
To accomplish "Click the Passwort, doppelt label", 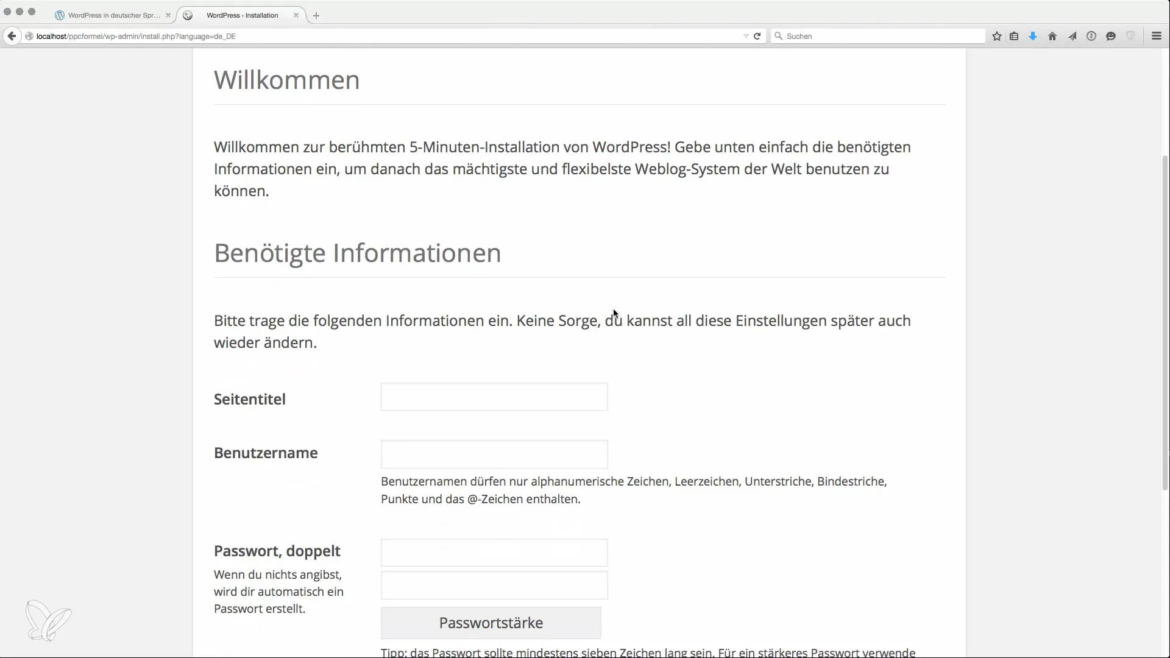I will click(x=277, y=551).
